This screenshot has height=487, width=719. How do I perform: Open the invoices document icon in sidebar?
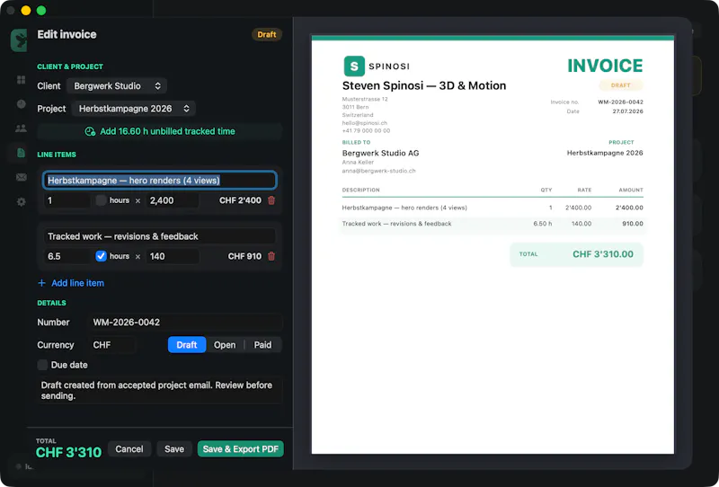click(x=21, y=153)
